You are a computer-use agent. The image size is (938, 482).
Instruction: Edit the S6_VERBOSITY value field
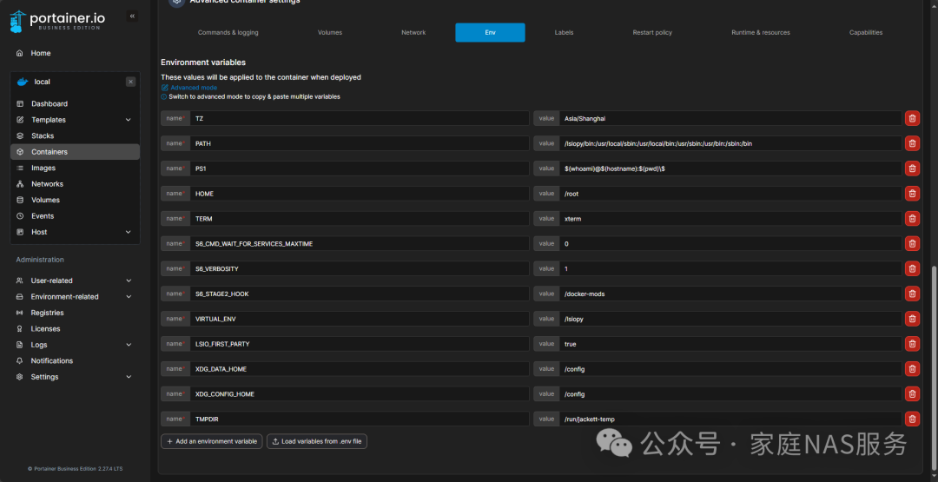pyautogui.click(x=730, y=268)
